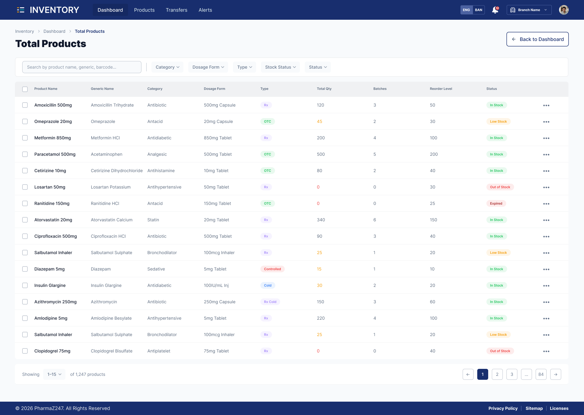
Task: Tick the Diazepam 5mg checkbox
Action: tap(25, 269)
